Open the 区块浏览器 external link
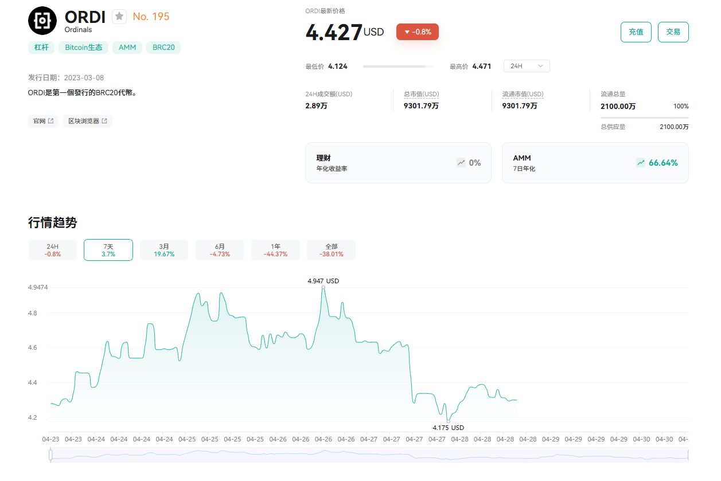The height and width of the screenshot is (481, 721). (x=88, y=121)
